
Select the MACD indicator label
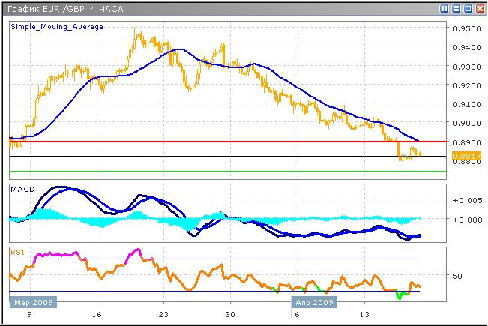coord(19,191)
